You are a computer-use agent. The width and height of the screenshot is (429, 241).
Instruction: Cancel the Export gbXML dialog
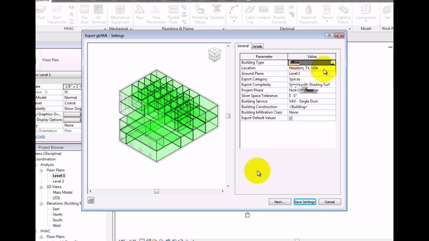click(329, 202)
